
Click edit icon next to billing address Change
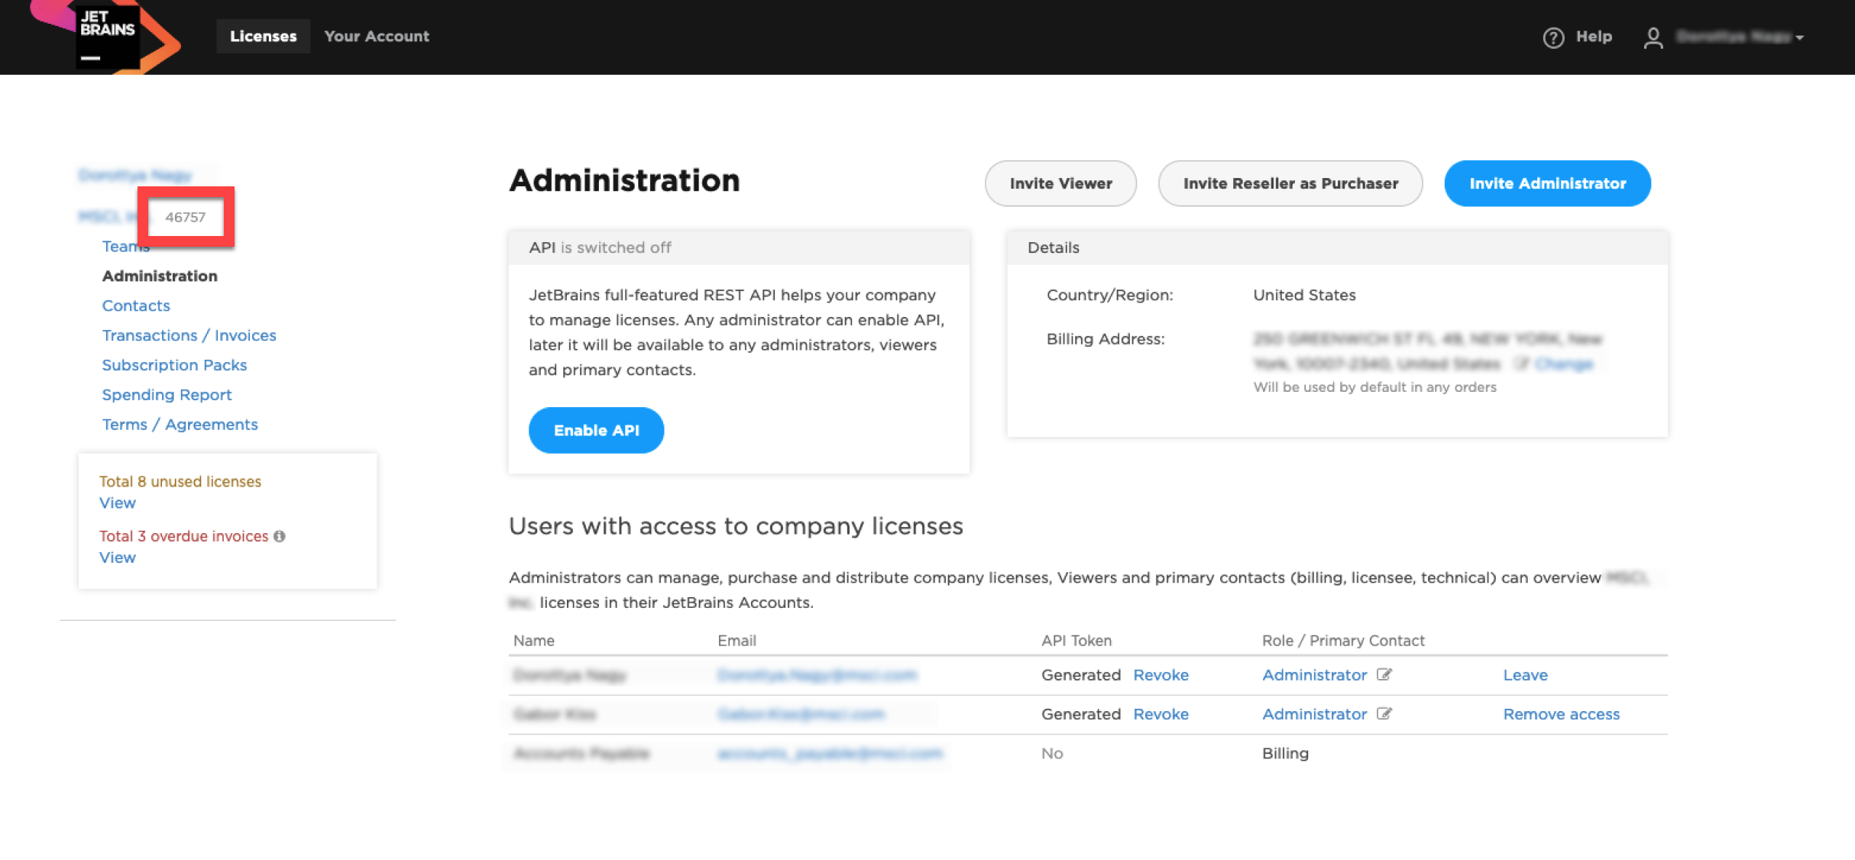(x=1522, y=364)
